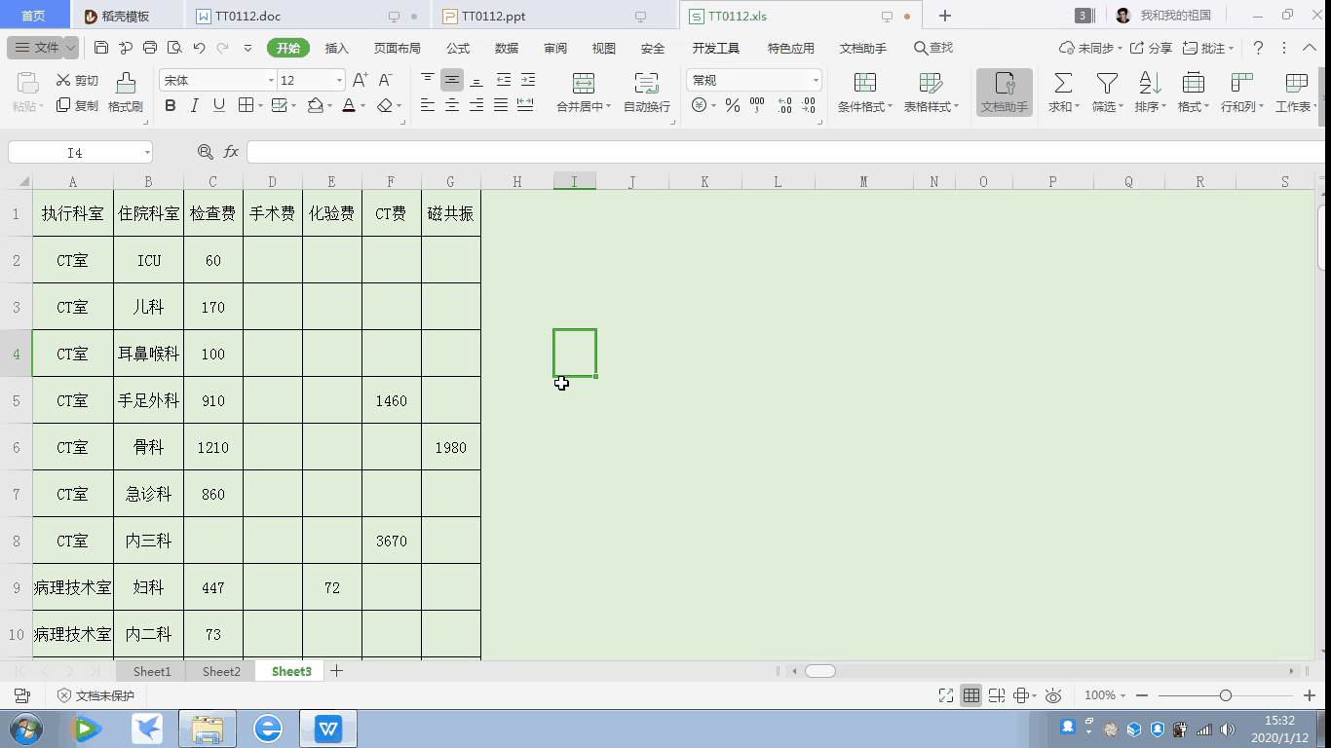Open the font size dropdown
The width and height of the screenshot is (1331, 748).
(339, 80)
